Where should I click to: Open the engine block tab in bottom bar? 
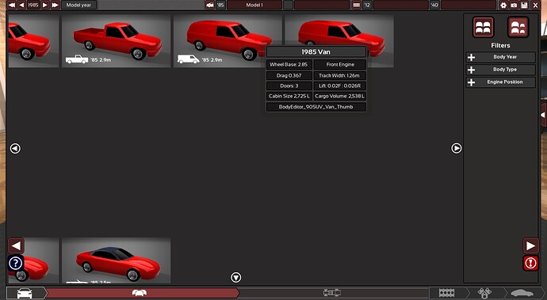click(x=447, y=293)
